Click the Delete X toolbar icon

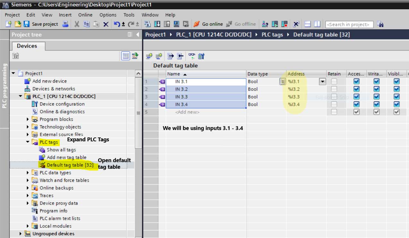pyautogui.click(x=106, y=24)
